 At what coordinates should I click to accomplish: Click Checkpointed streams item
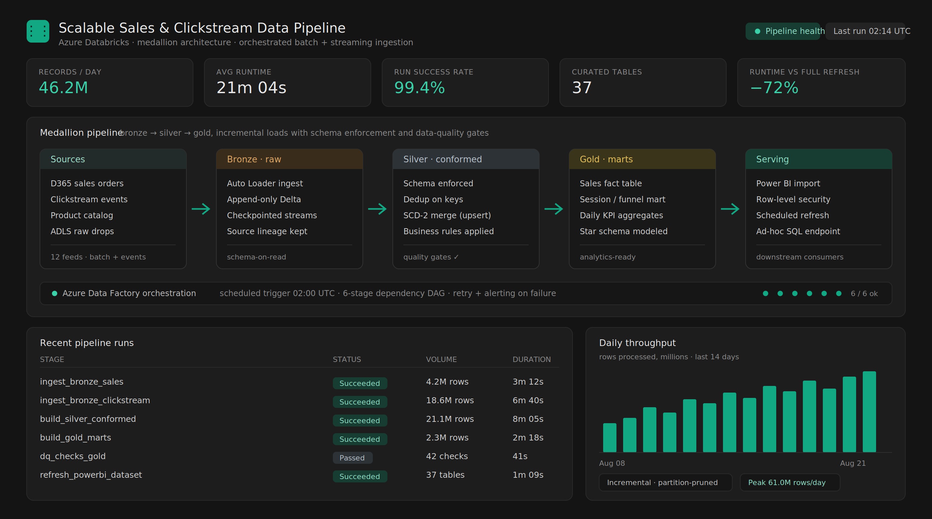point(272,215)
